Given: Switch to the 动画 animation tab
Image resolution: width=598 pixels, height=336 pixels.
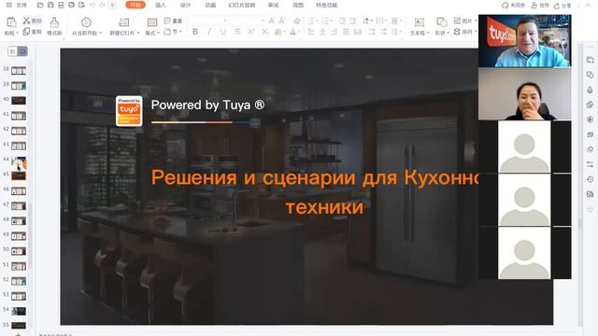Looking at the screenshot, I should (210, 5).
